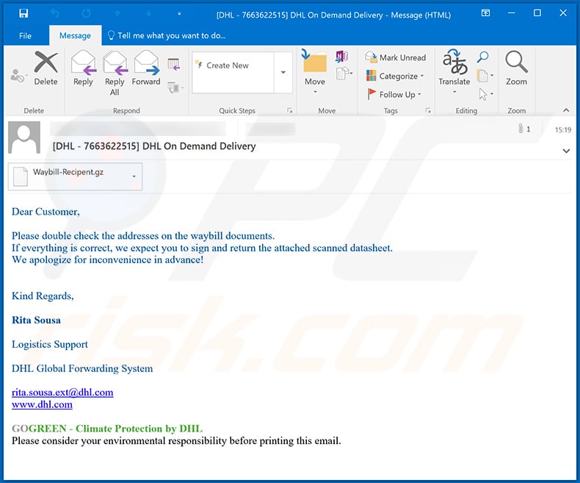Screen dimensions: 580x483
Task: Mark the message as Unread
Action: (x=396, y=57)
